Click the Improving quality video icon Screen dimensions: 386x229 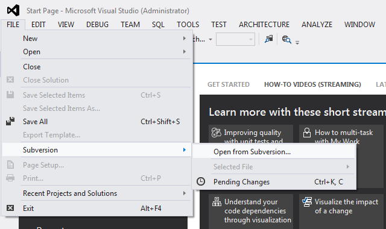pos(216,133)
